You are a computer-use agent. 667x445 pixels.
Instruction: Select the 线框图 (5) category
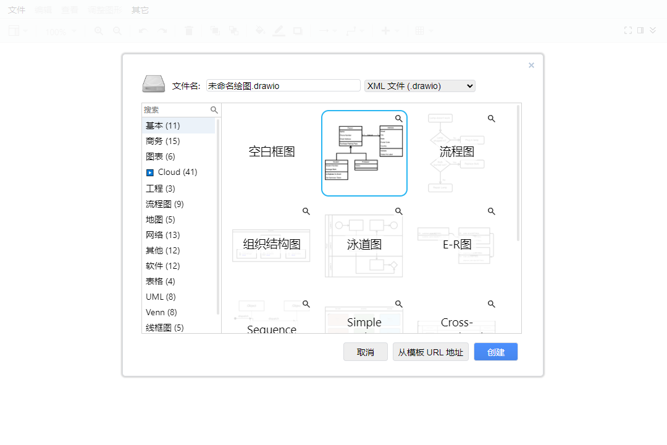pos(178,327)
